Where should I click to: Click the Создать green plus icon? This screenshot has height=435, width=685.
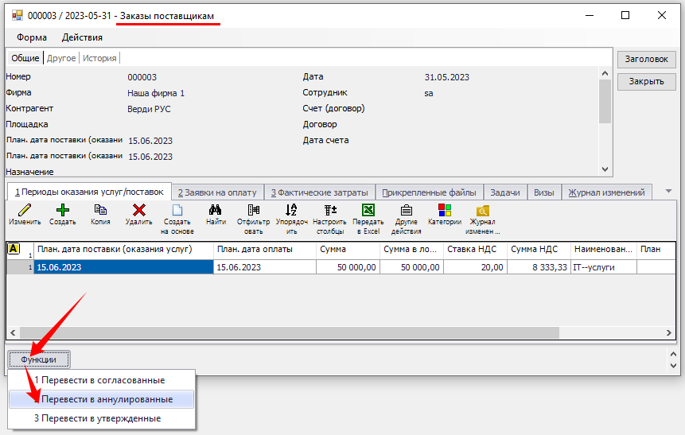63,211
